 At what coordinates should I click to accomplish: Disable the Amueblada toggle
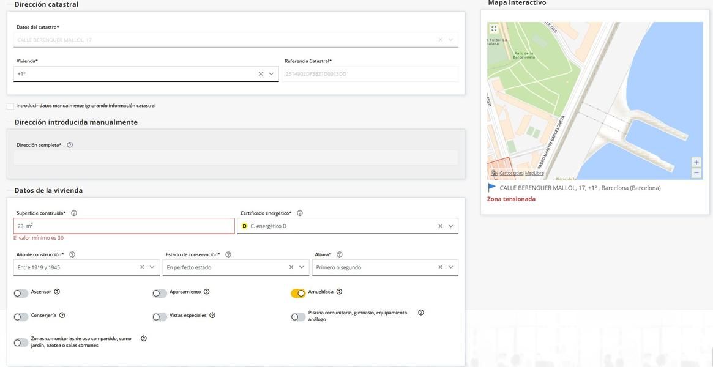click(x=298, y=294)
